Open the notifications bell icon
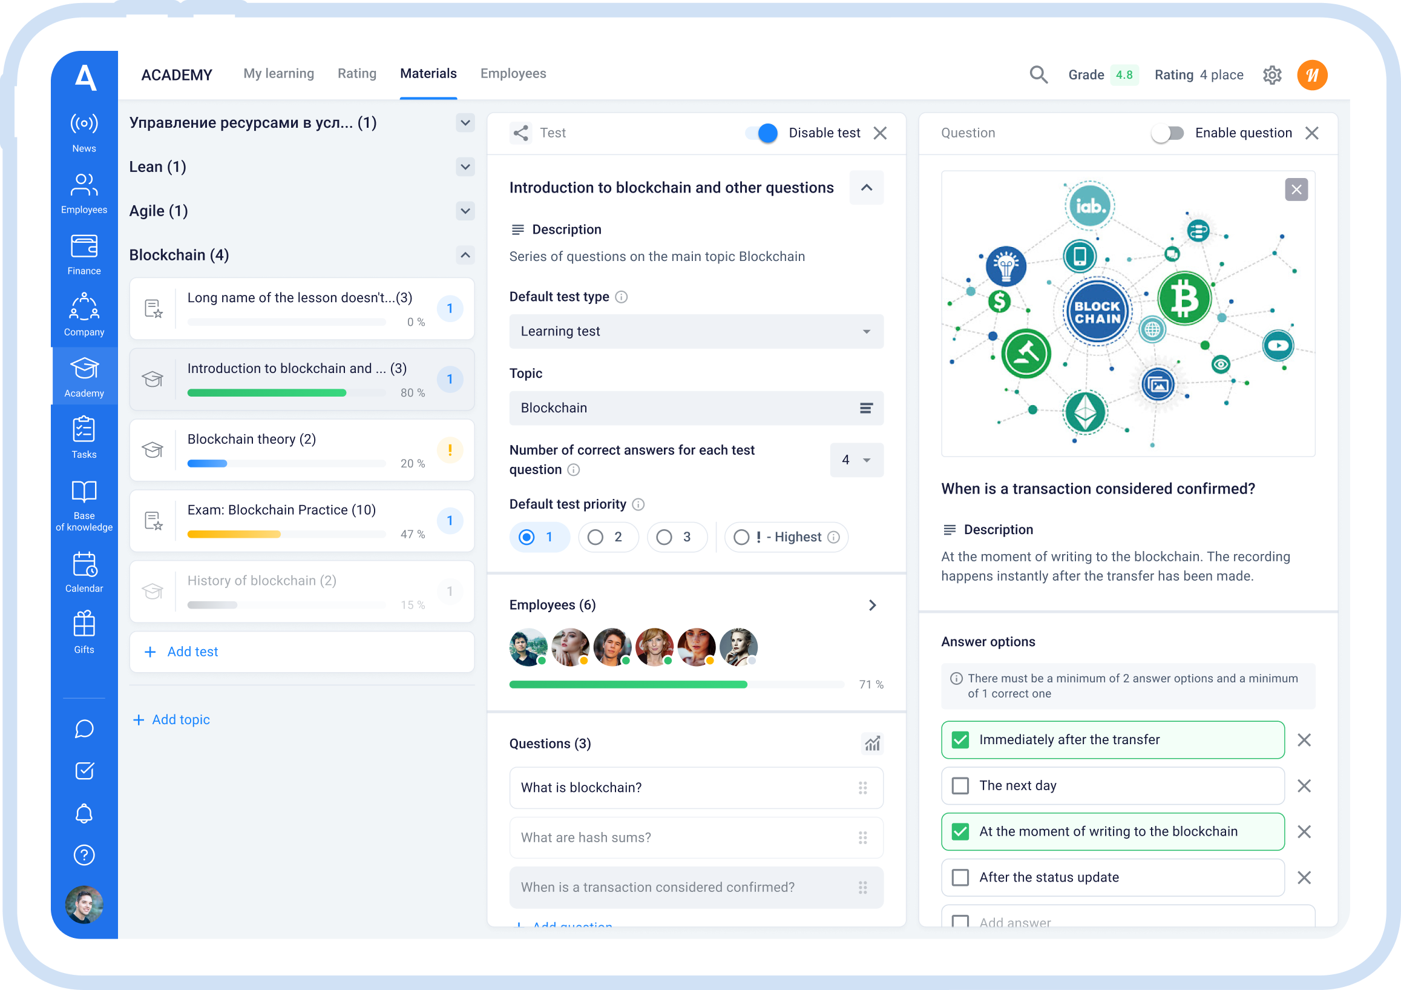This screenshot has width=1401, height=990. pyautogui.click(x=84, y=813)
